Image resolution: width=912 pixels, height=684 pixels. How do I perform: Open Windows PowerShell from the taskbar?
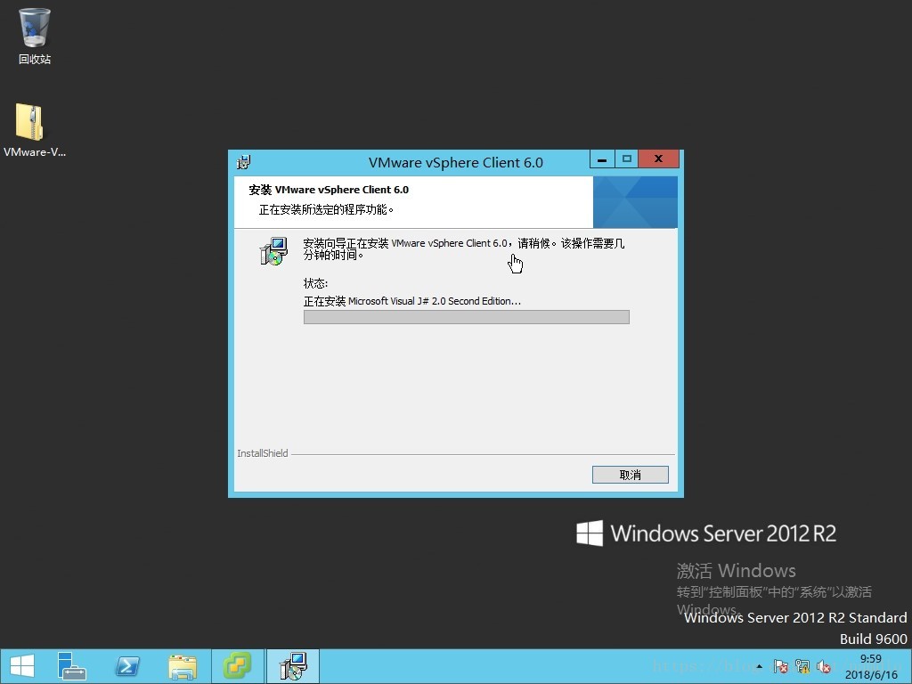coord(127,666)
